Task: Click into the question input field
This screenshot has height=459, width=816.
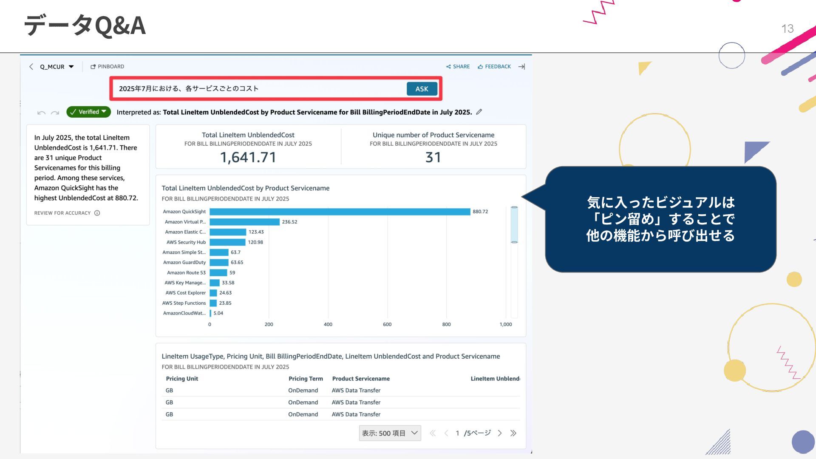Action: pos(258,88)
